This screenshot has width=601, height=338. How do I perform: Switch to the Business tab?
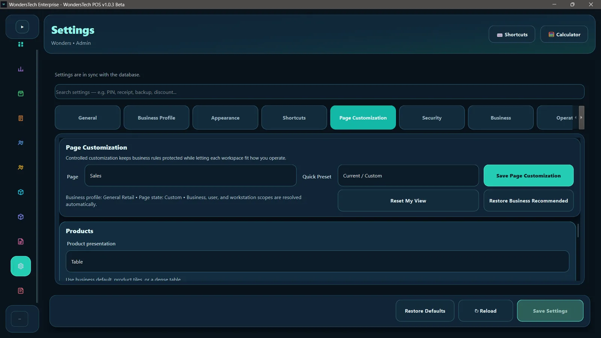[x=501, y=118]
